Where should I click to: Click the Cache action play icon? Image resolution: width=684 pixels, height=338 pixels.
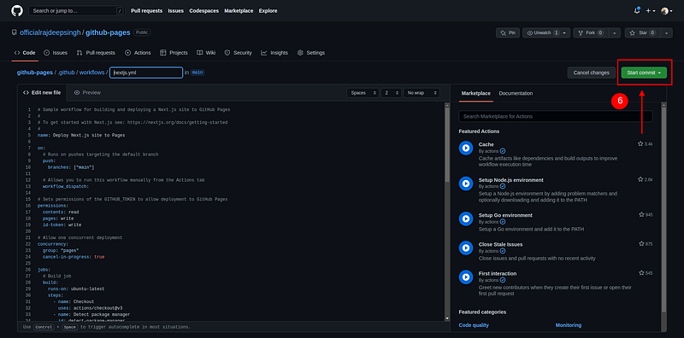coord(466,149)
